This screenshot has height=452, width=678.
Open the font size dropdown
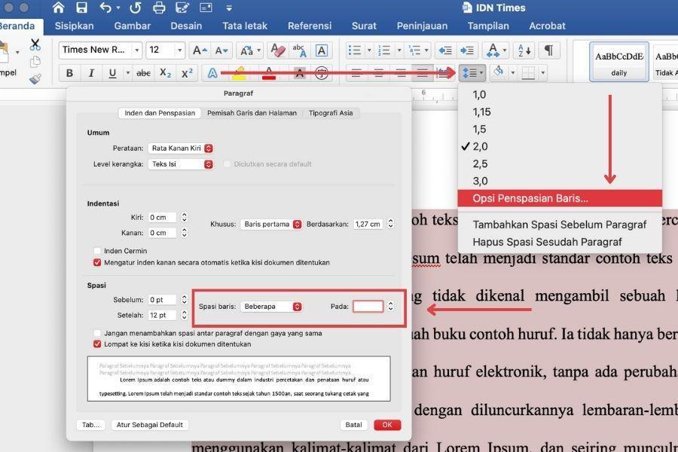[179, 50]
